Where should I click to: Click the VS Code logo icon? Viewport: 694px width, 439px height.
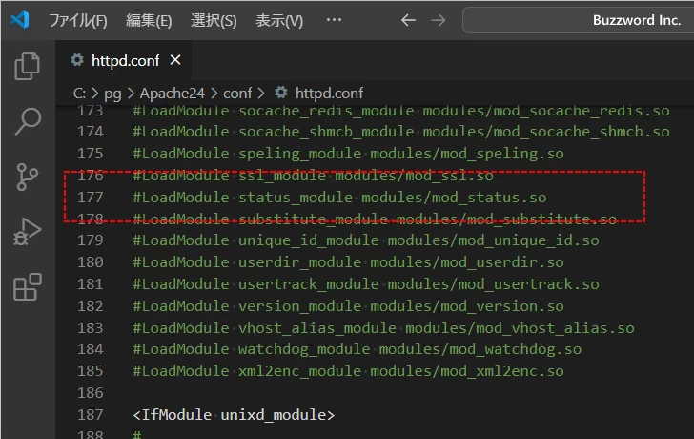click(20, 19)
